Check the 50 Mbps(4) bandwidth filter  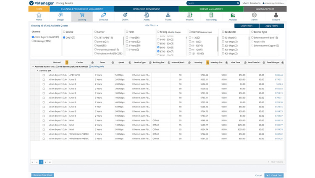click(223, 37)
